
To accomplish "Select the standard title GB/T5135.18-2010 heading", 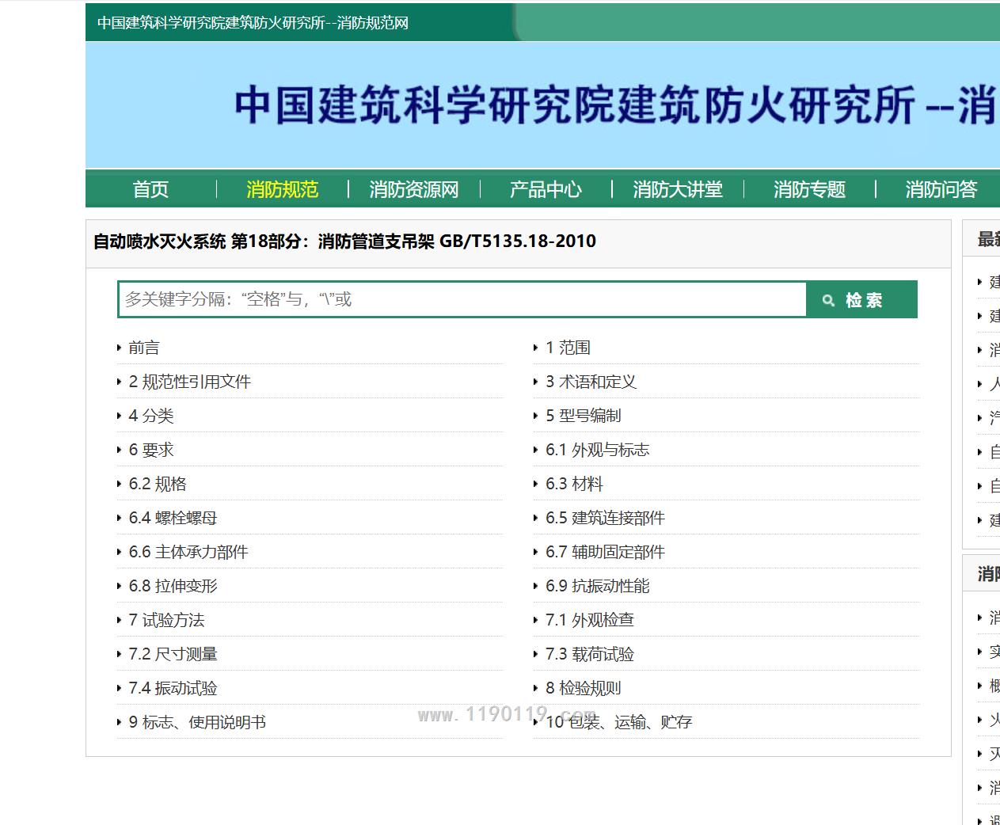I will click(344, 241).
